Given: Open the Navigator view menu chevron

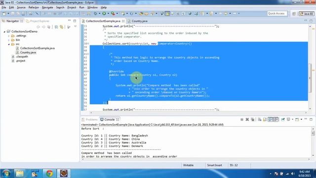Looking at the screenshot, I should tap(76, 26).
